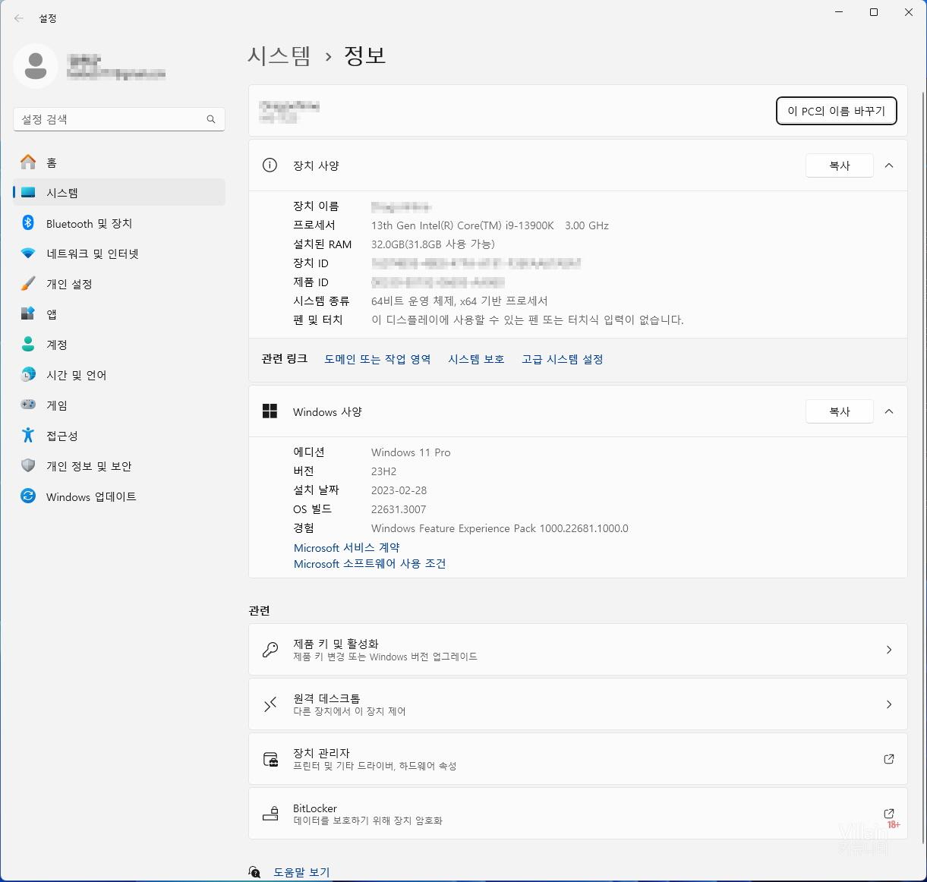
Task: Click the back arrow next to 설정
Action: 19,18
